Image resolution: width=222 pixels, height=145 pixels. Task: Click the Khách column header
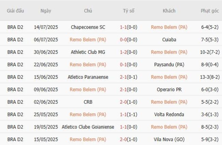point(169,11)
